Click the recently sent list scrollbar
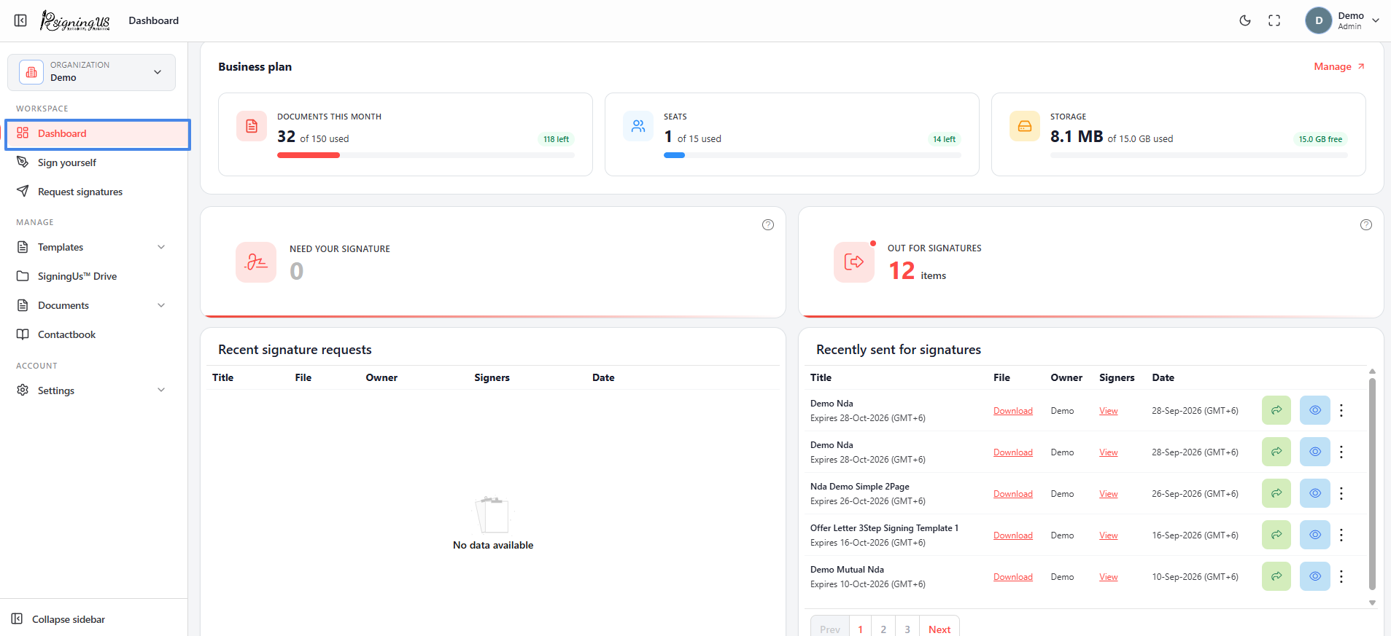Image resolution: width=1391 pixels, height=636 pixels. coord(1372,484)
